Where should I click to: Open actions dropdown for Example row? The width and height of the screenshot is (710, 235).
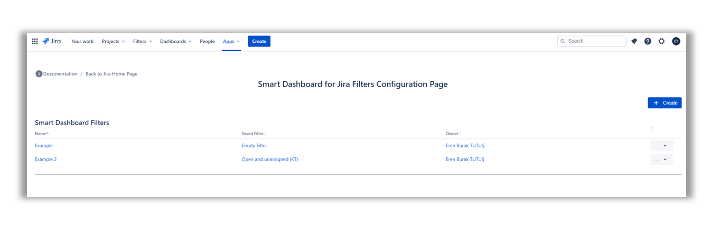coord(661,146)
